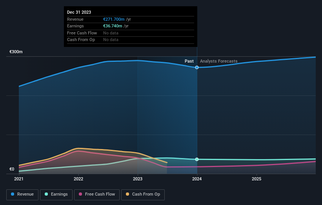Click the 2023 x-axis label
The height and width of the screenshot is (205, 322).
tap(138, 179)
